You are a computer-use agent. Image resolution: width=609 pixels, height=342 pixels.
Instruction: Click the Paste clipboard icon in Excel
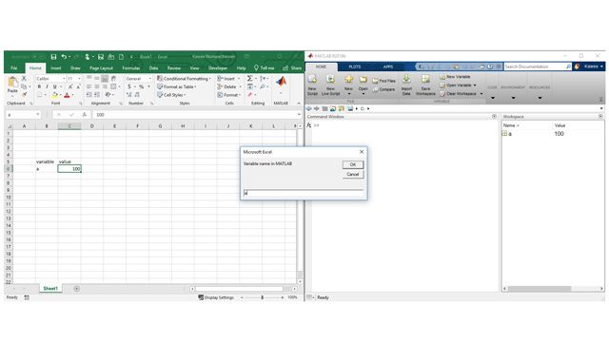point(12,83)
